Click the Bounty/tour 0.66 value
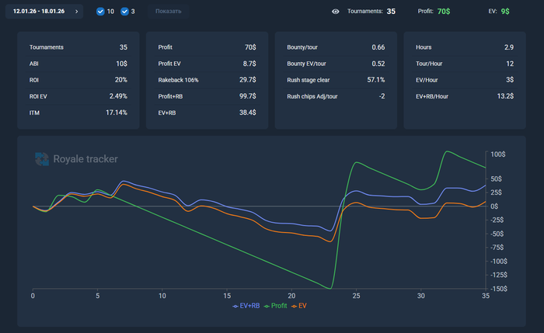 [378, 47]
